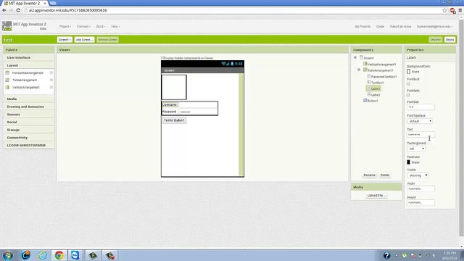Click the Text property field with Username
464x261 pixels.
click(x=420, y=135)
